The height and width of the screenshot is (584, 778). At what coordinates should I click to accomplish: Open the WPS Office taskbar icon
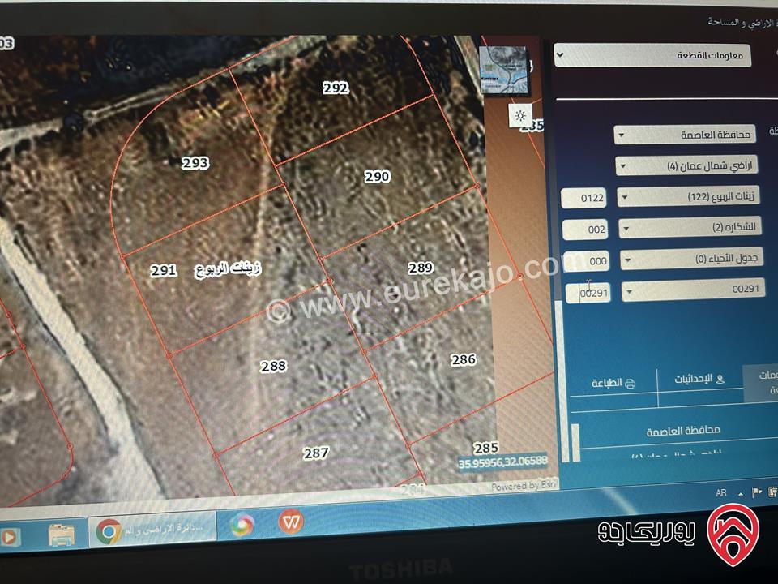[x=291, y=521]
